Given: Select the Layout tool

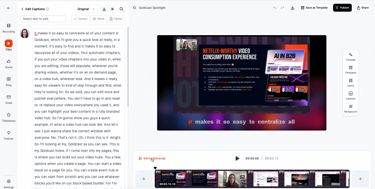Looking at the screenshot, I should pos(350,82).
